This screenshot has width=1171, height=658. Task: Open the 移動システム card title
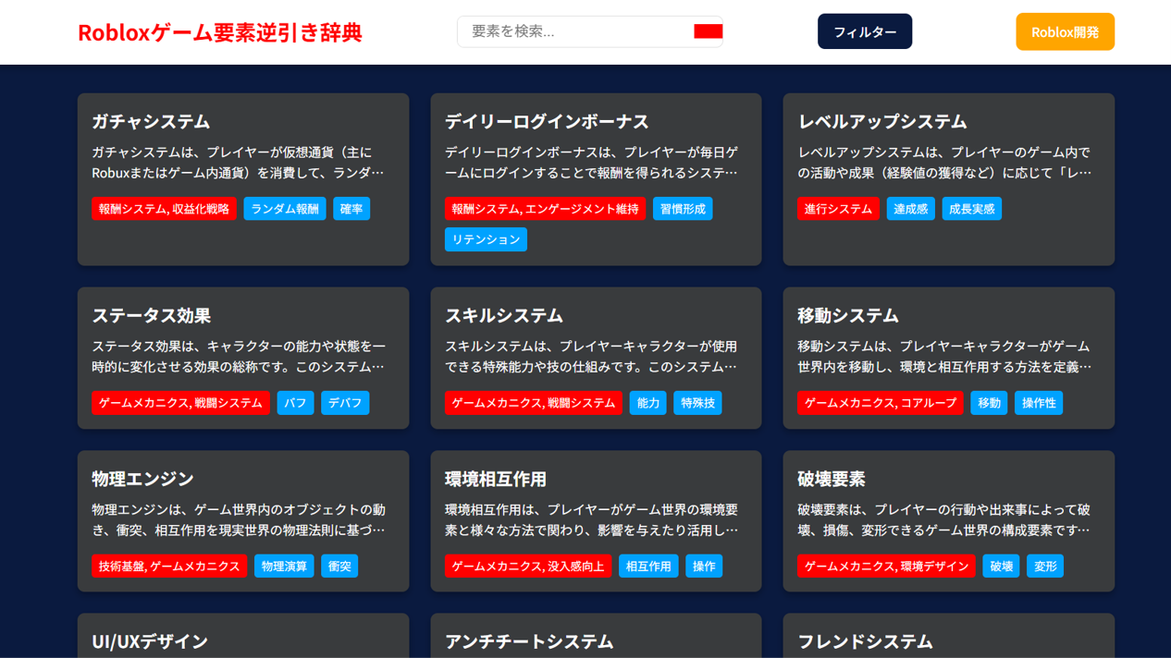pos(847,315)
